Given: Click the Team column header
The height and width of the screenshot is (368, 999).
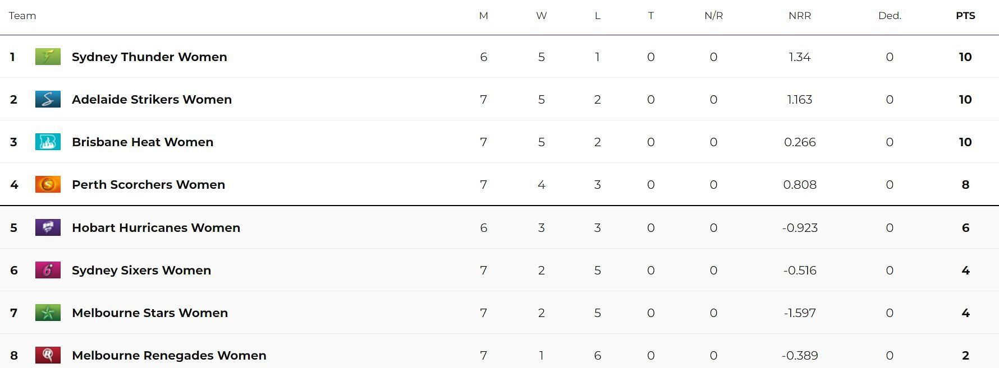Looking at the screenshot, I should coord(22,16).
